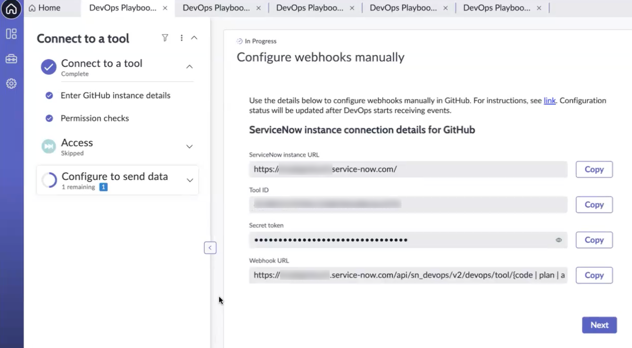
Task: Select the first DevOps Playbook tab
Action: click(123, 8)
